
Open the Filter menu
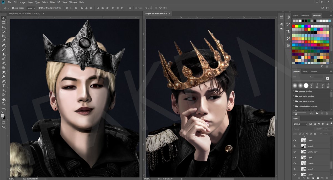pos(52,2)
